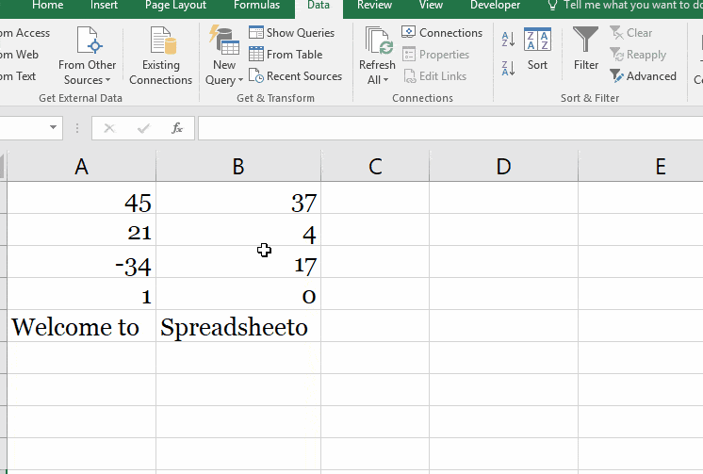Switch to the Formulas tab
This screenshot has height=474, width=703.
click(x=256, y=6)
